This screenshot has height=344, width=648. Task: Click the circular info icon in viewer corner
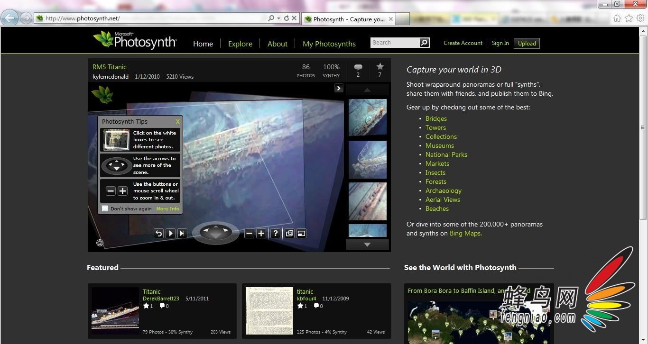click(x=100, y=243)
